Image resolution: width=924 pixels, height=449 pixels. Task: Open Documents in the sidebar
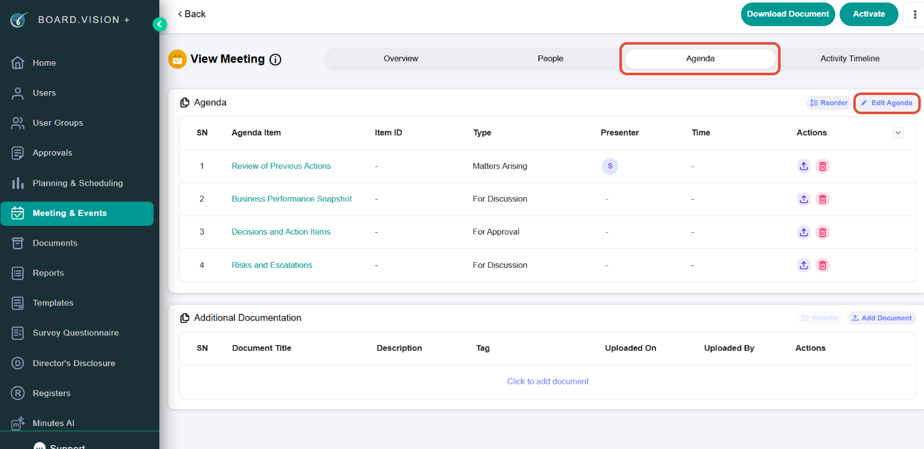pyautogui.click(x=55, y=243)
